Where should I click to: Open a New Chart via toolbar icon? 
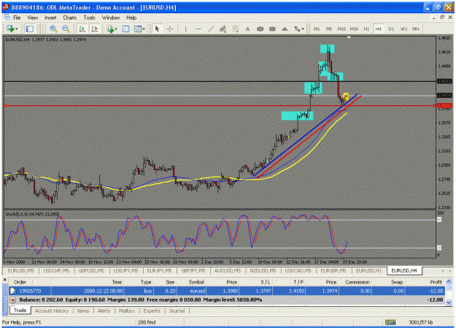[10, 28]
